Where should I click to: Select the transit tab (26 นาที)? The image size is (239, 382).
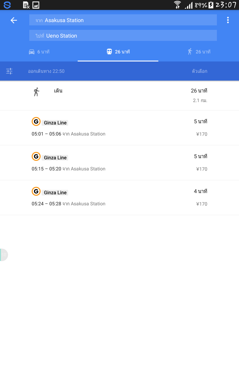click(118, 52)
